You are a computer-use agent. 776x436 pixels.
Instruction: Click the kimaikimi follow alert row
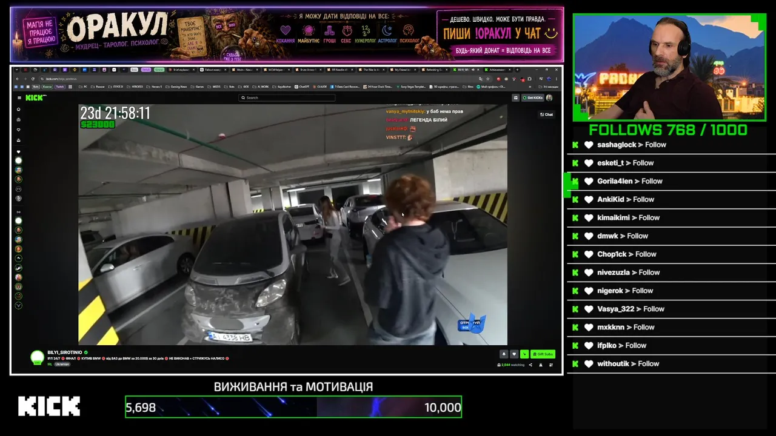[671, 217]
